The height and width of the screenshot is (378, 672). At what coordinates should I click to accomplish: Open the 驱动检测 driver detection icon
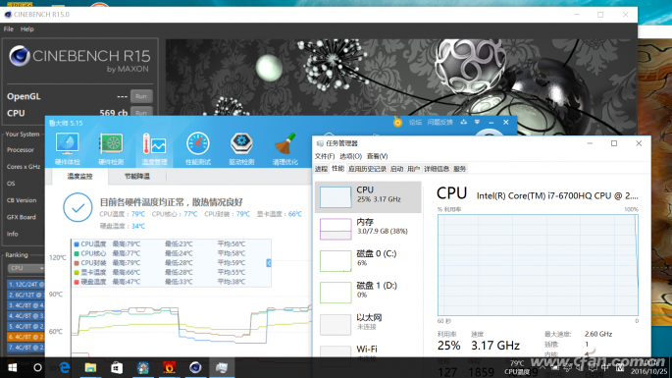241,149
